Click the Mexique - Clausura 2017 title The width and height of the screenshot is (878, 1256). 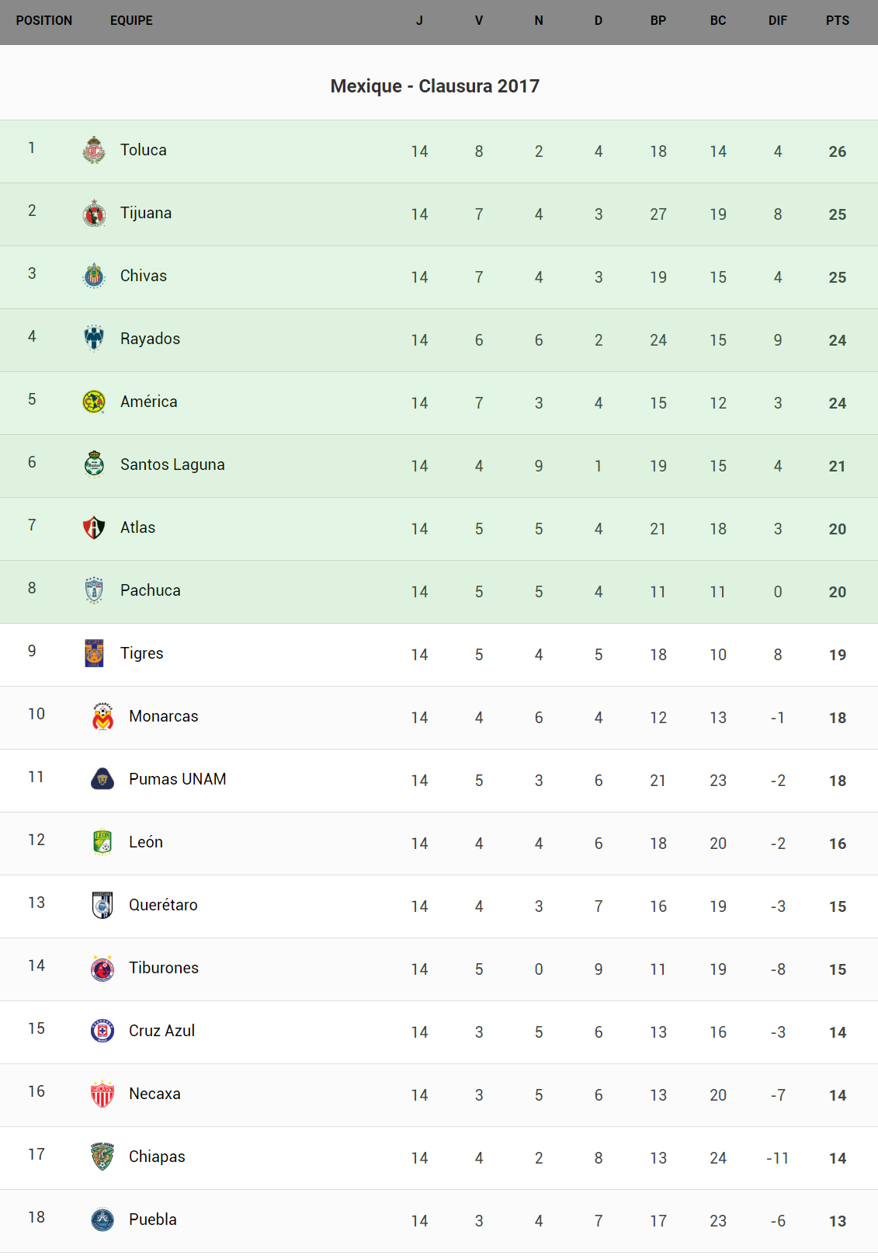pos(435,86)
